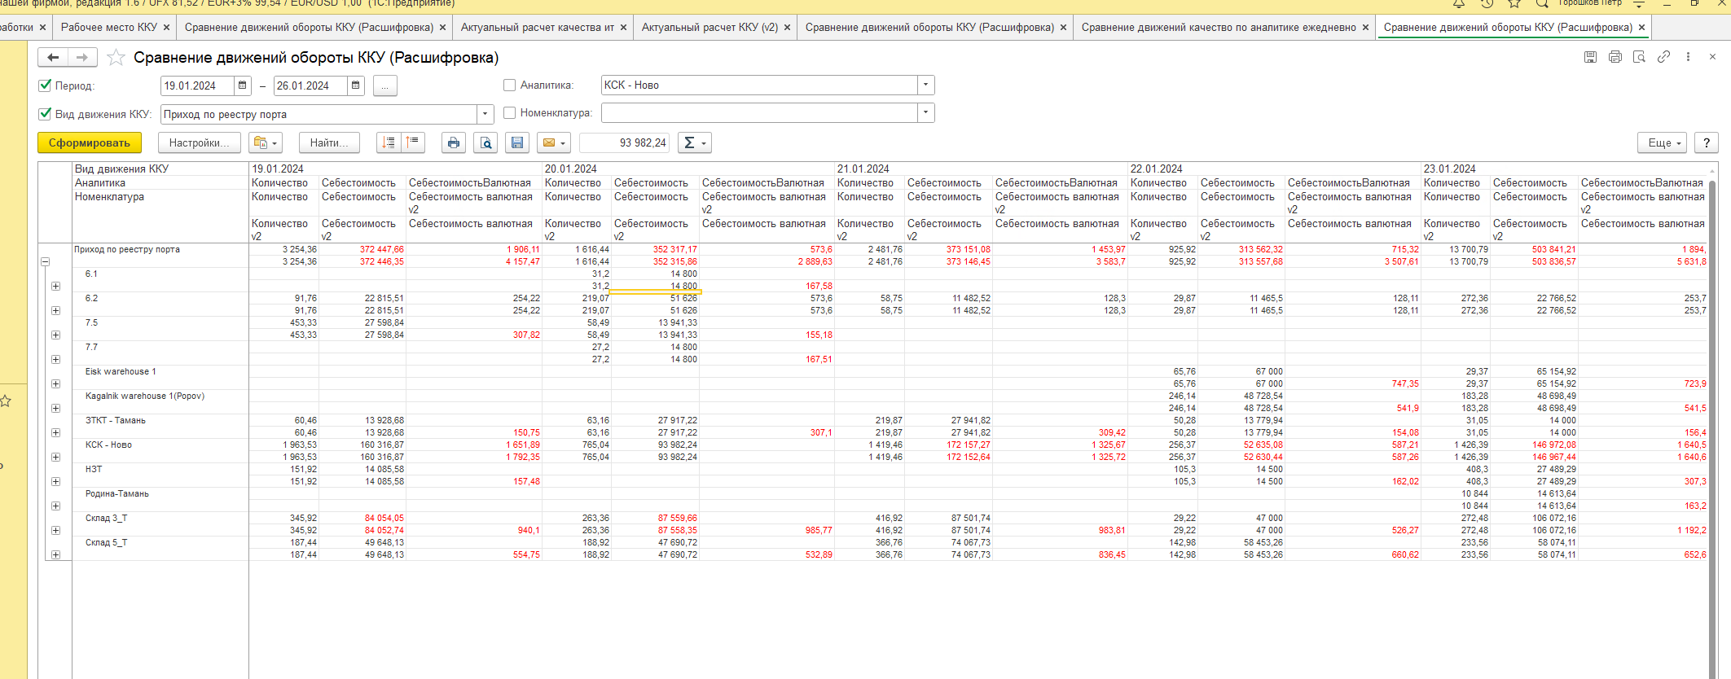The width and height of the screenshot is (1731, 679).
Task: Open calendar picker for start date 19.01.2024
Action: tap(243, 85)
